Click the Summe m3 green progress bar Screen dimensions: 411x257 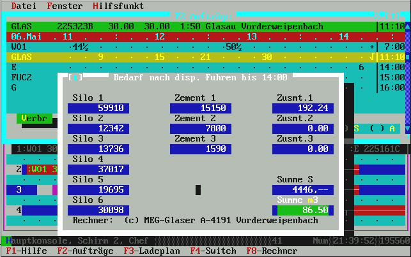(x=303, y=210)
